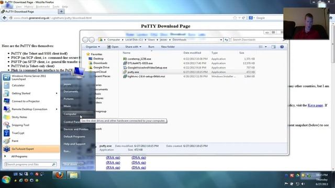Click the Explorer back arrow button
The height and width of the screenshot is (188, 335).
click(x=85, y=40)
